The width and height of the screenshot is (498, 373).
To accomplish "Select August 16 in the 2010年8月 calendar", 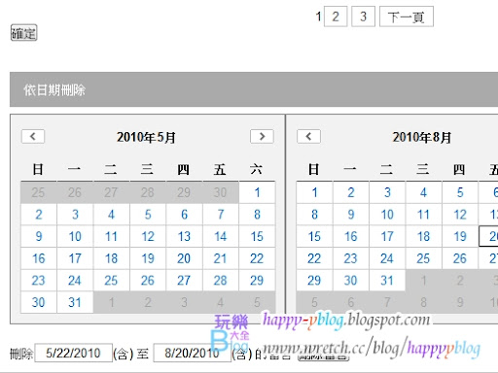I will pyautogui.click(x=351, y=236).
